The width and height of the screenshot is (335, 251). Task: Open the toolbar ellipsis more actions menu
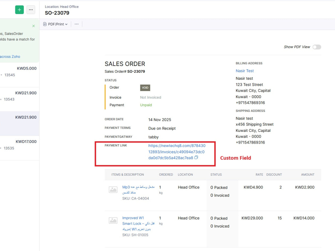[x=76, y=24]
